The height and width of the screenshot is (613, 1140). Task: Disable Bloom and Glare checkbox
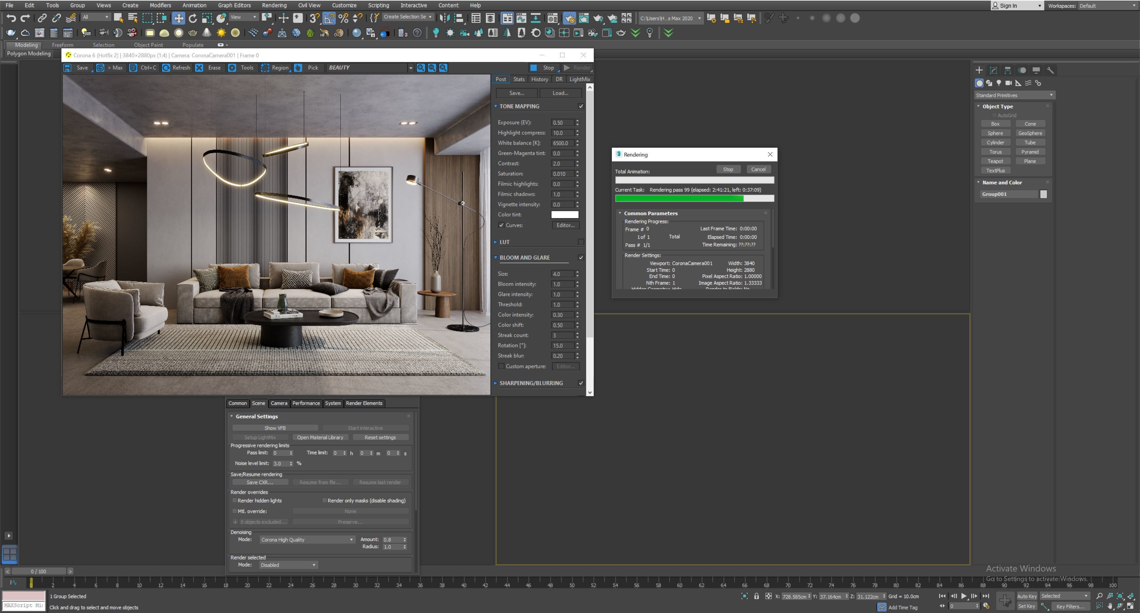[581, 258]
